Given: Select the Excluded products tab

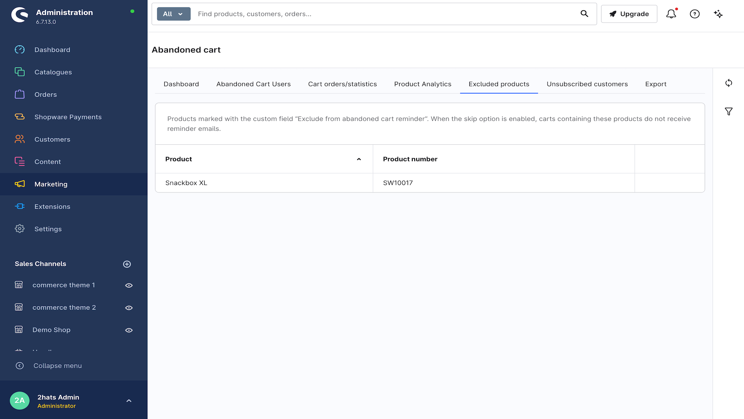Looking at the screenshot, I should coord(499,84).
